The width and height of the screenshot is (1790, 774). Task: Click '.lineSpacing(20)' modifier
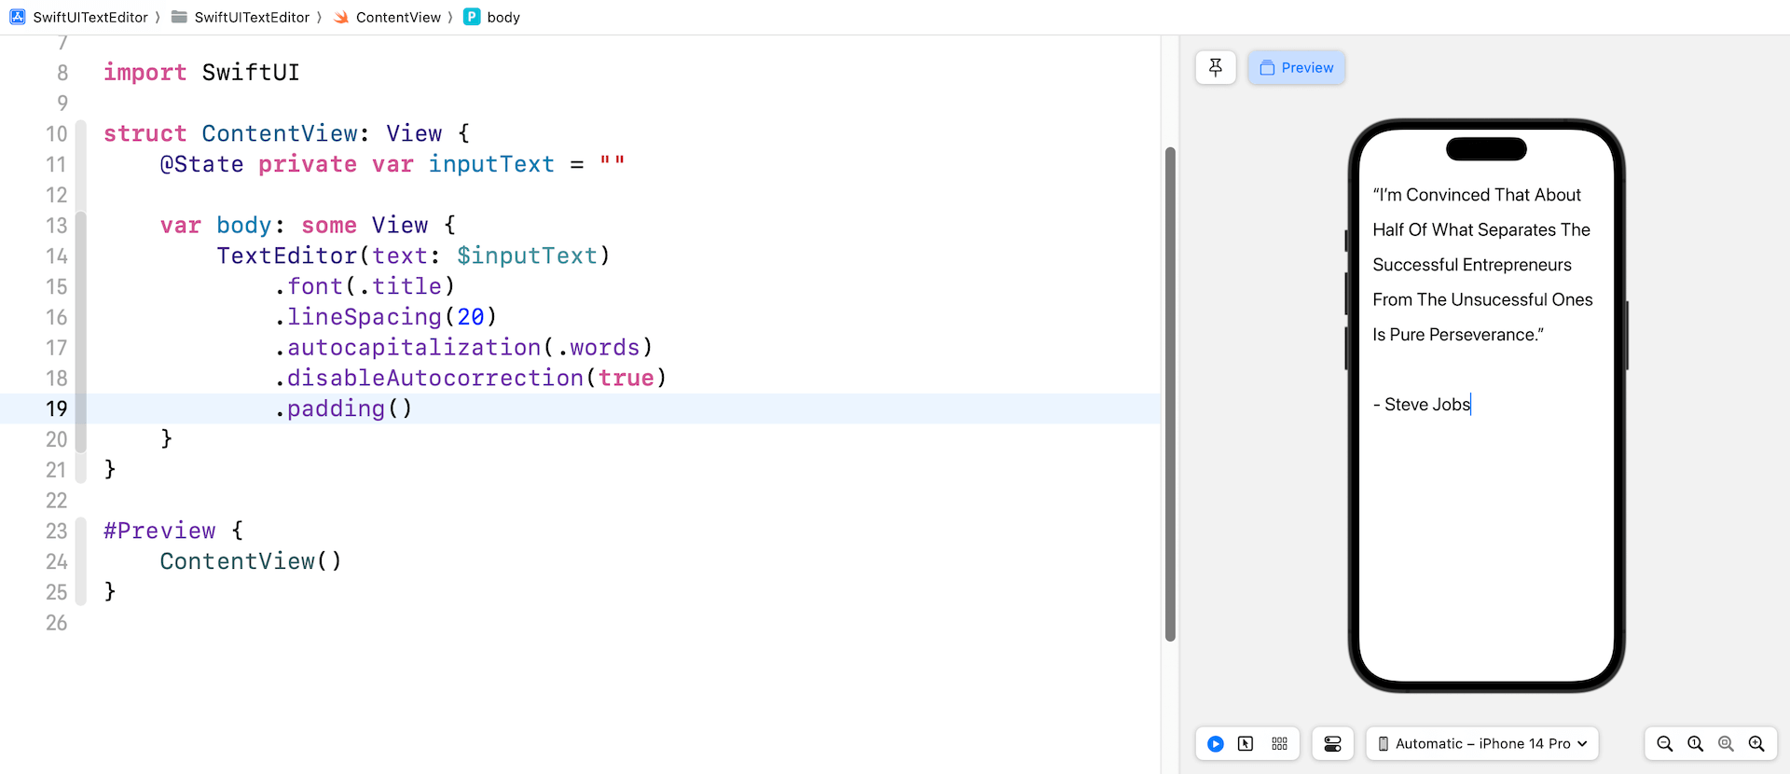(x=385, y=317)
